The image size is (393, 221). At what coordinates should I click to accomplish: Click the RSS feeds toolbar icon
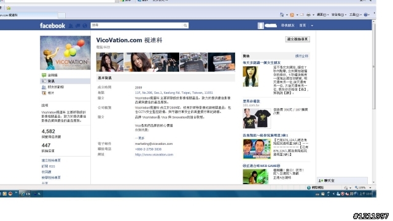coord(292,15)
